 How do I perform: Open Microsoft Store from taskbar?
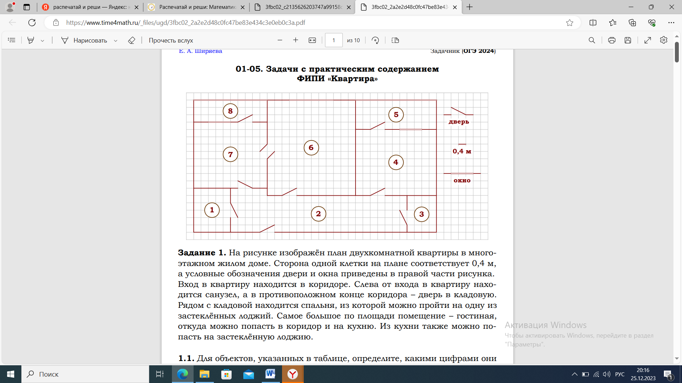227,374
